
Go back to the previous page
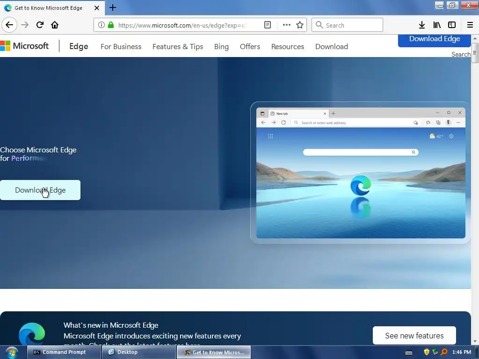(x=9, y=25)
